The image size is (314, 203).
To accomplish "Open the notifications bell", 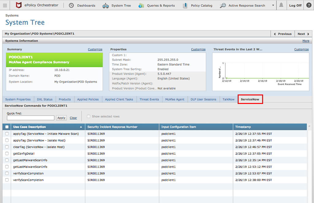I will point(281,5).
